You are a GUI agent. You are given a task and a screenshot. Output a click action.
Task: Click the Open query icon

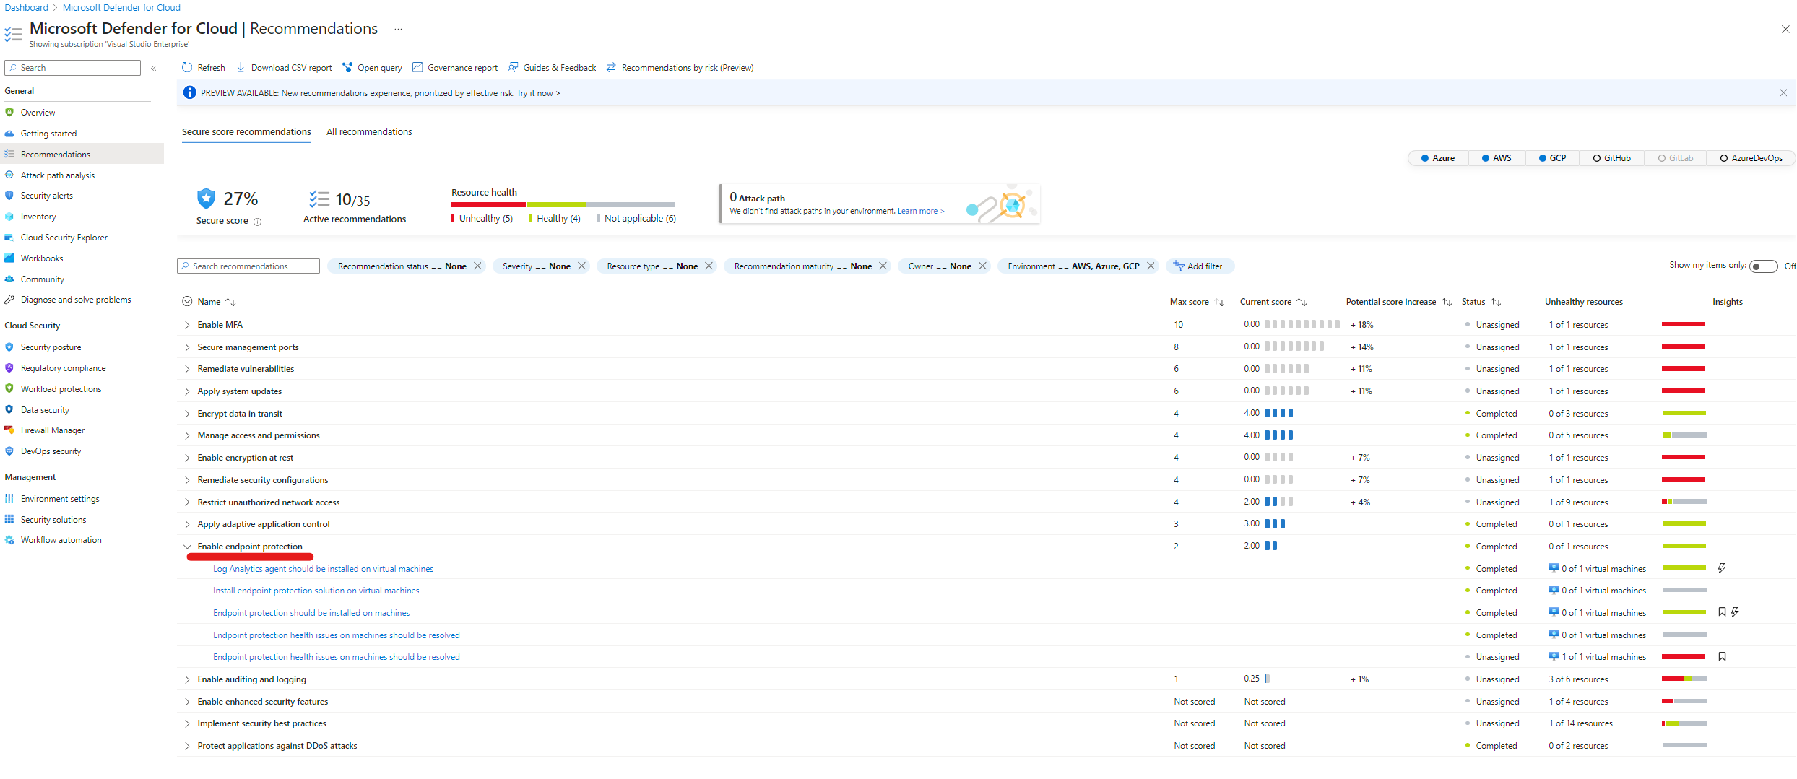click(x=347, y=67)
